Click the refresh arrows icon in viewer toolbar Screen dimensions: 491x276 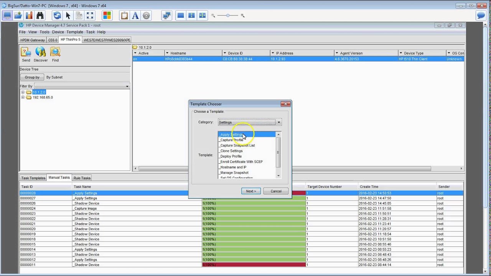coord(57,15)
